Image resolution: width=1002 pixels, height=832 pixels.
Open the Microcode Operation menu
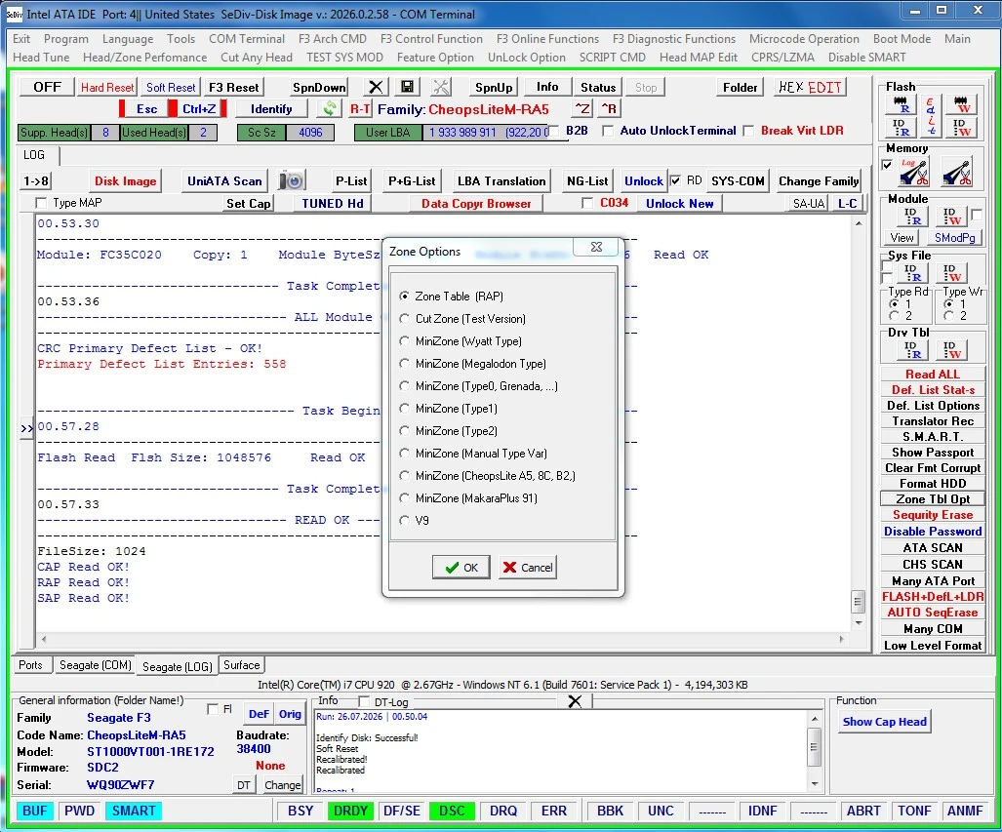click(x=804, y=39)
